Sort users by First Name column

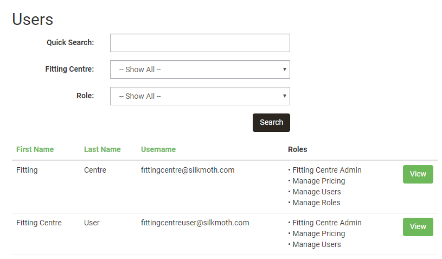[x=35, y=149]
